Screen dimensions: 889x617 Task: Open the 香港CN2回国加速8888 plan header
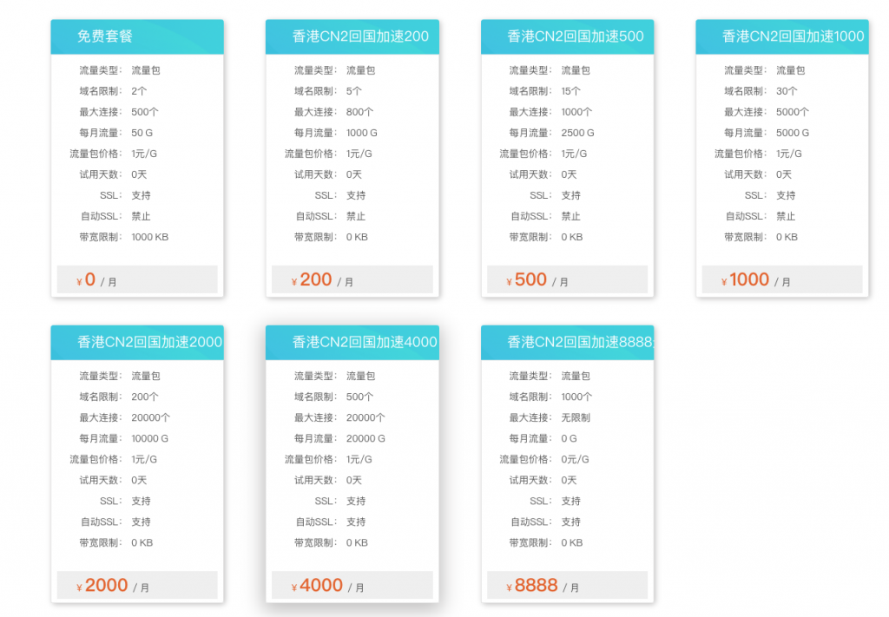point(579,342)
